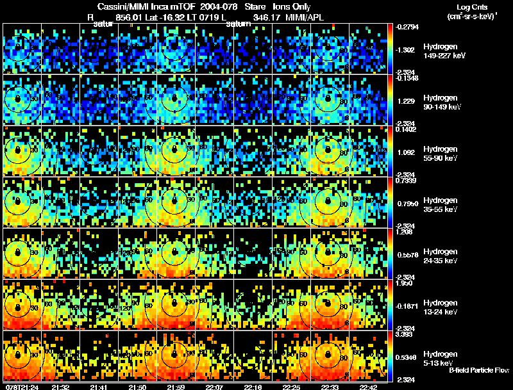Click the color bar for the 24-35 keV row
This screenshot has width=513, height=390.
(390, 254)
